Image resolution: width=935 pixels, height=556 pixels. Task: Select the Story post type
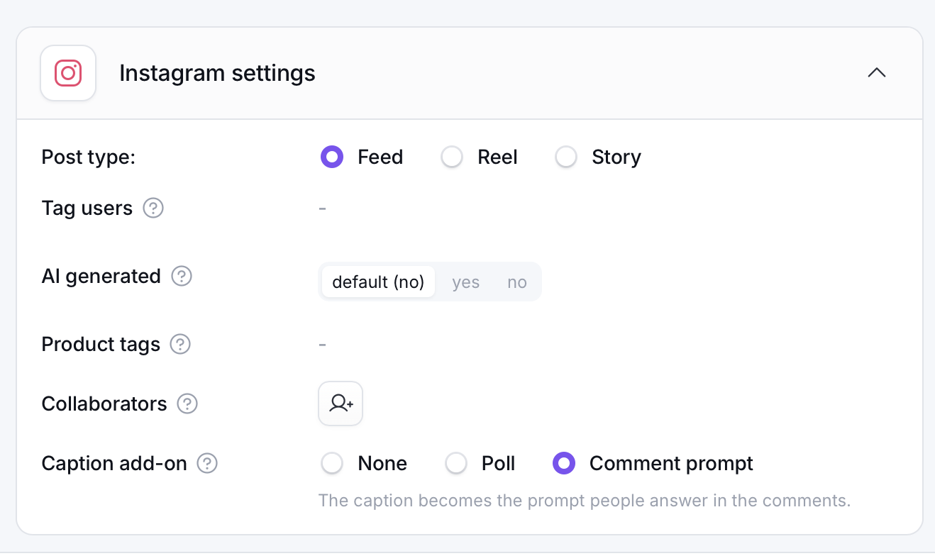click(566, 157)
